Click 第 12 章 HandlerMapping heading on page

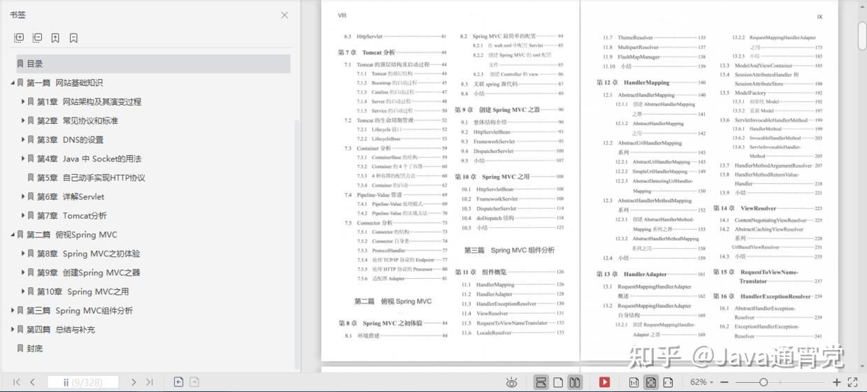coord(633,82)
